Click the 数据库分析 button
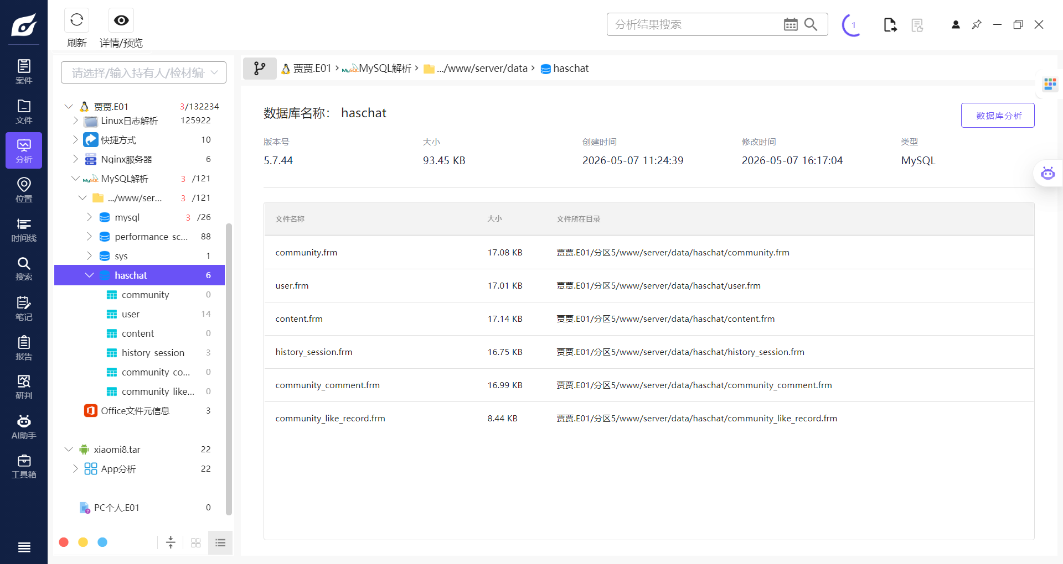This screenshot has width=1063, height=564. pos(998,116)
